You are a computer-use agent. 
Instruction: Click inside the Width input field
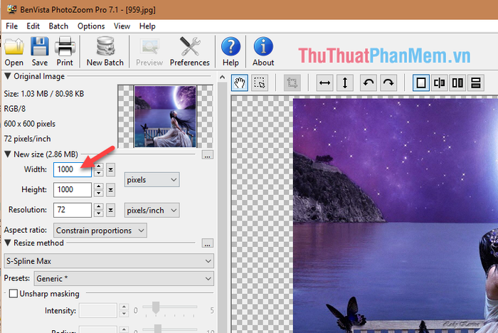coord(73,169)
